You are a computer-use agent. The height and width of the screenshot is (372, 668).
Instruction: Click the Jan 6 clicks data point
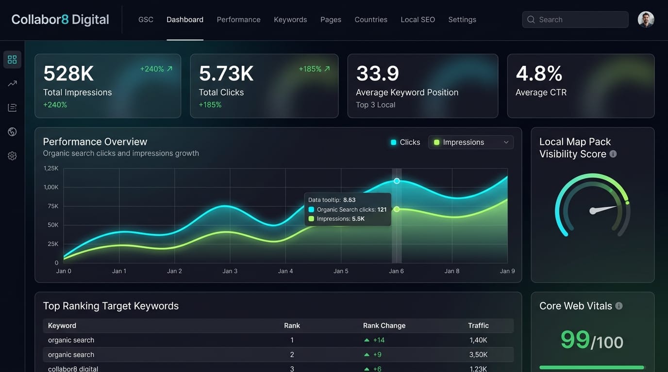pyautogui.click(x=397, y=181)
